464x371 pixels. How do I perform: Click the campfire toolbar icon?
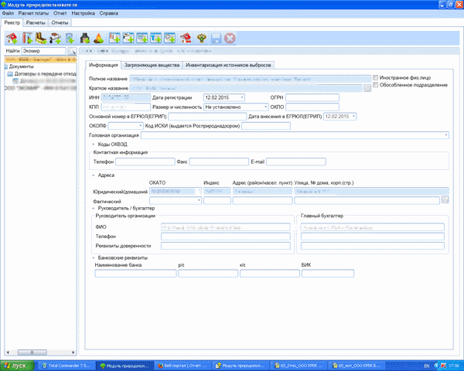pyautogui.click(x=99, y=38)
